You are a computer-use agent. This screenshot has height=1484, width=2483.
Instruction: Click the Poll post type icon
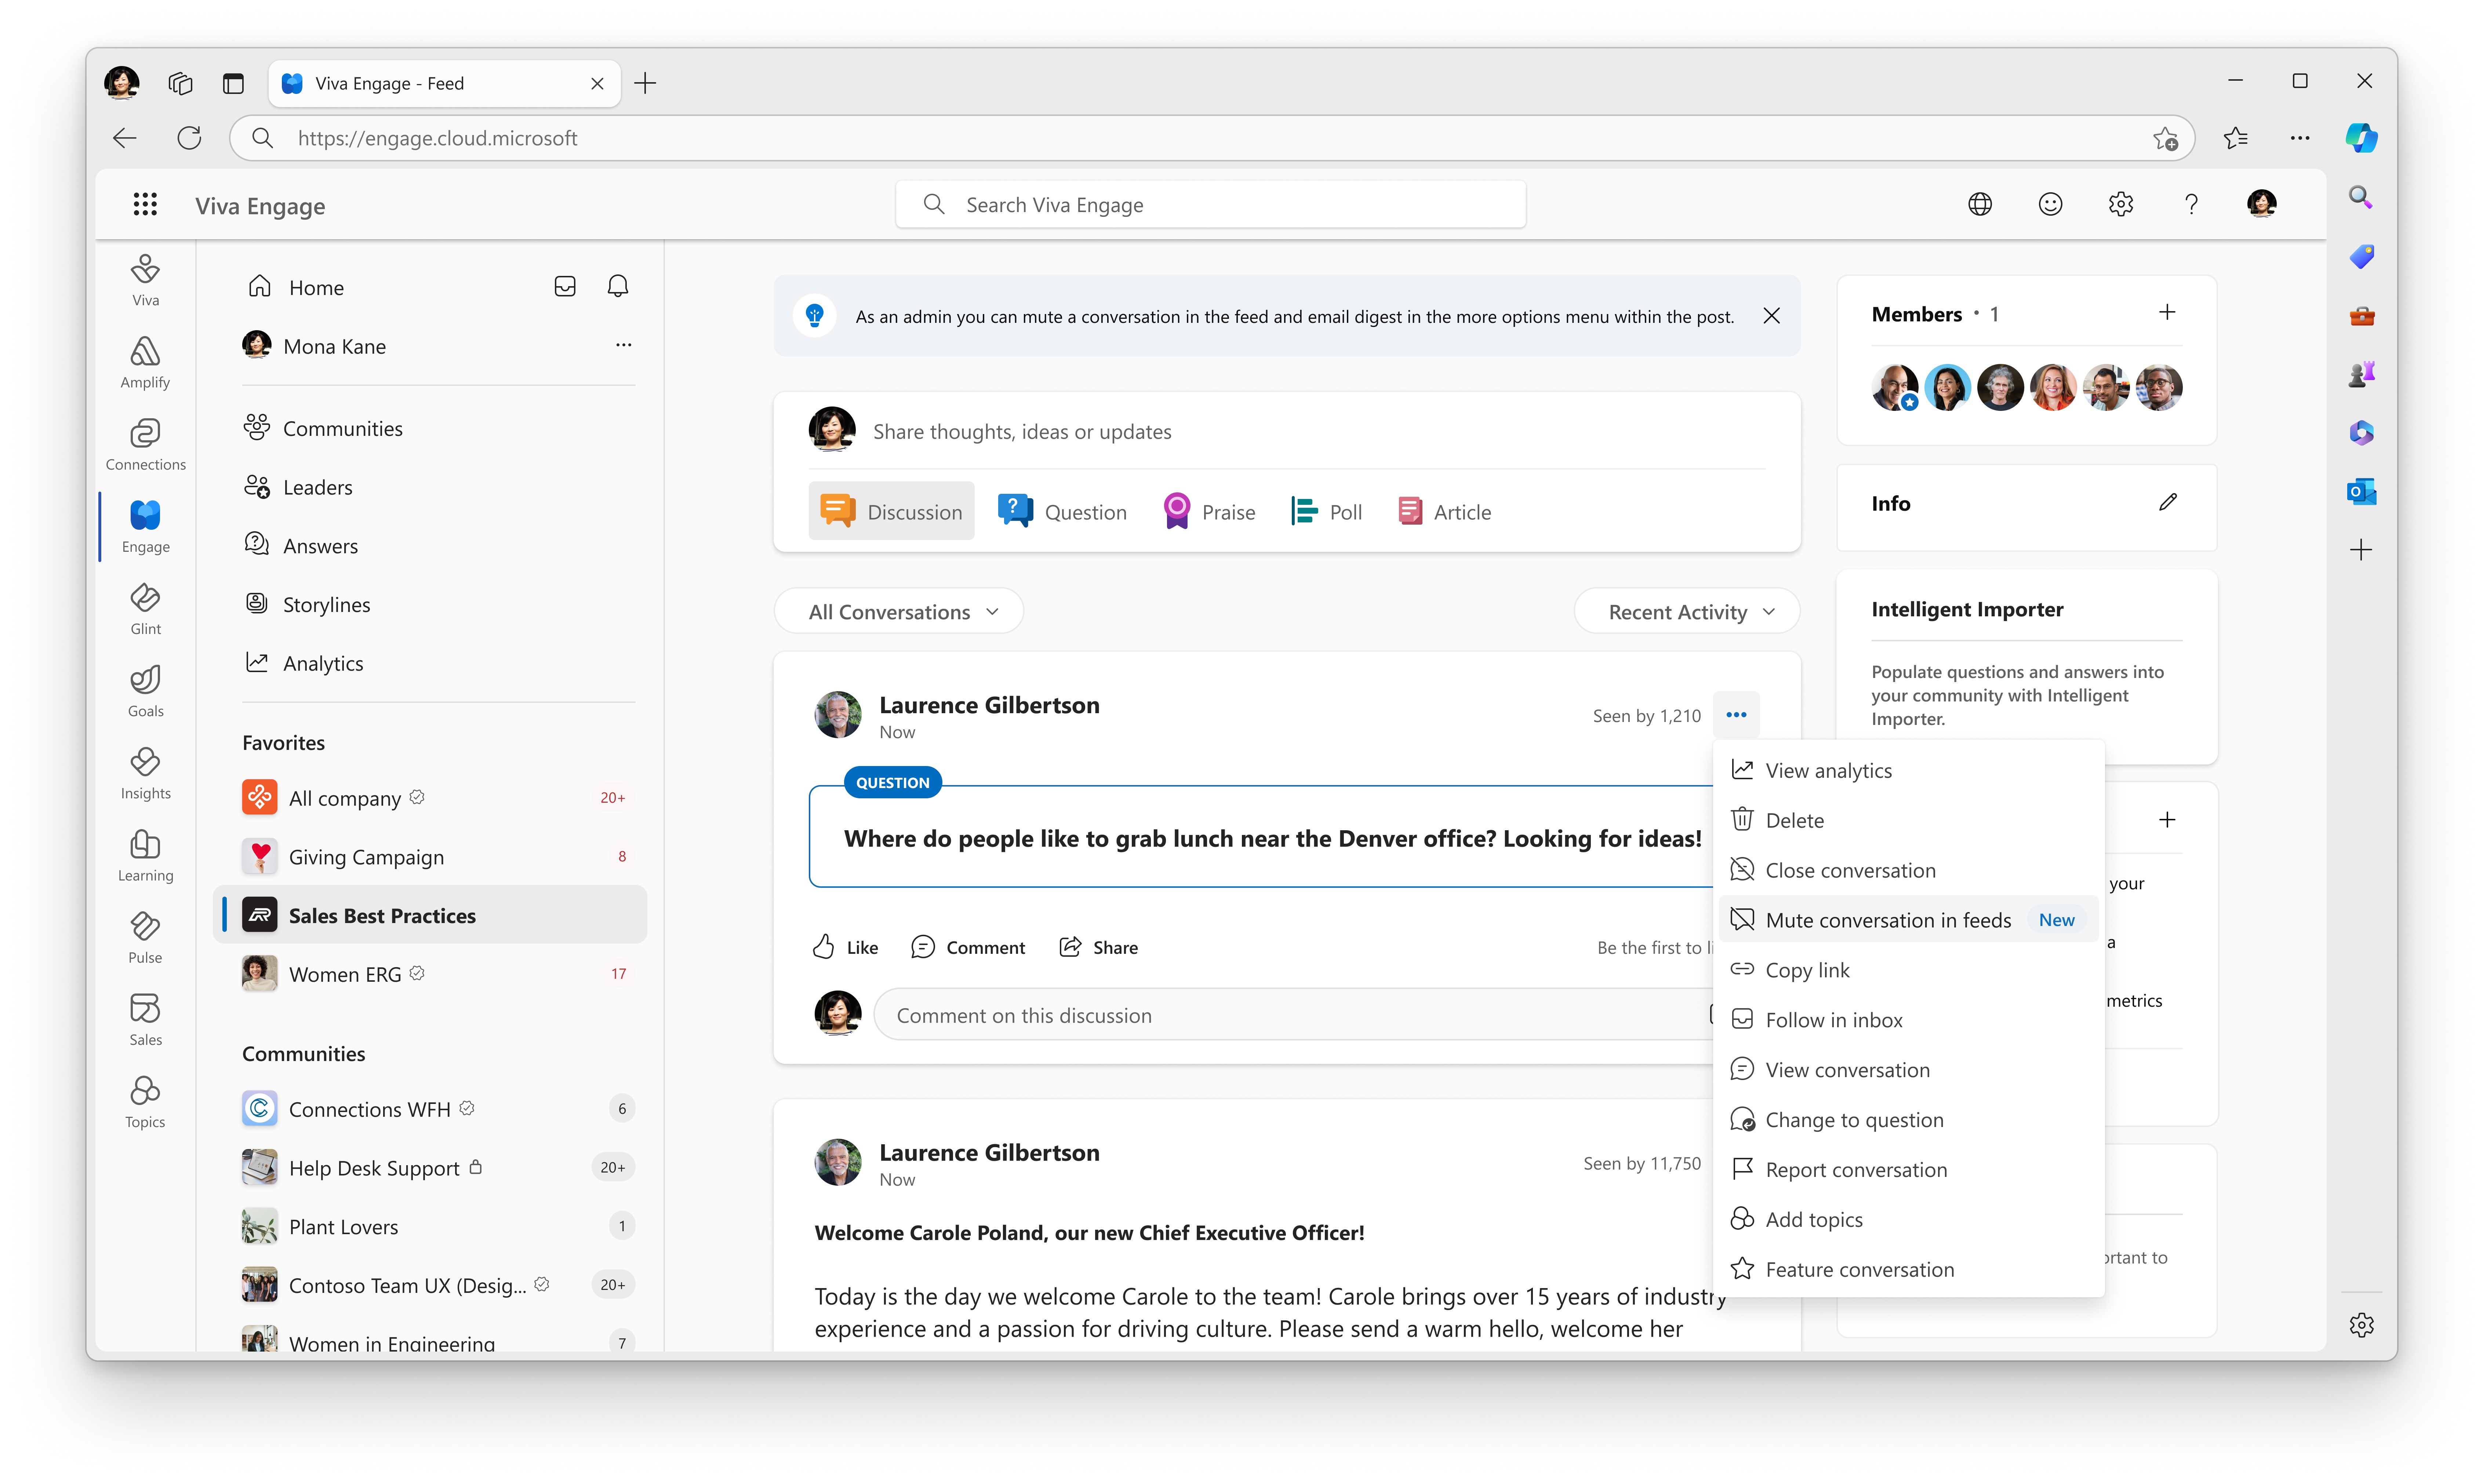pos(1304,511)
